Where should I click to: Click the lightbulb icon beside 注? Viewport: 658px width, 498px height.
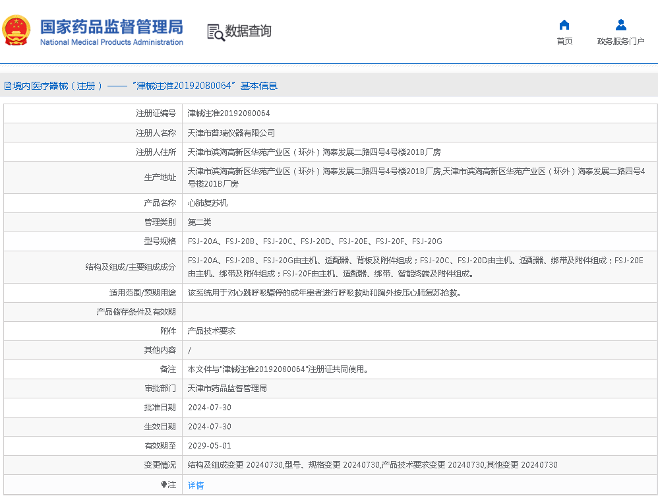click(164, 485)
